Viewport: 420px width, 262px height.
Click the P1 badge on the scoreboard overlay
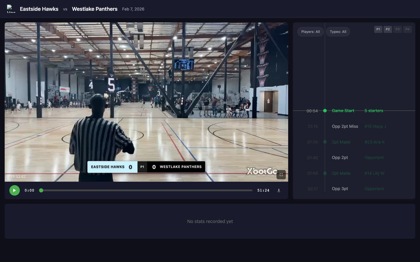(x=142, y=167)
